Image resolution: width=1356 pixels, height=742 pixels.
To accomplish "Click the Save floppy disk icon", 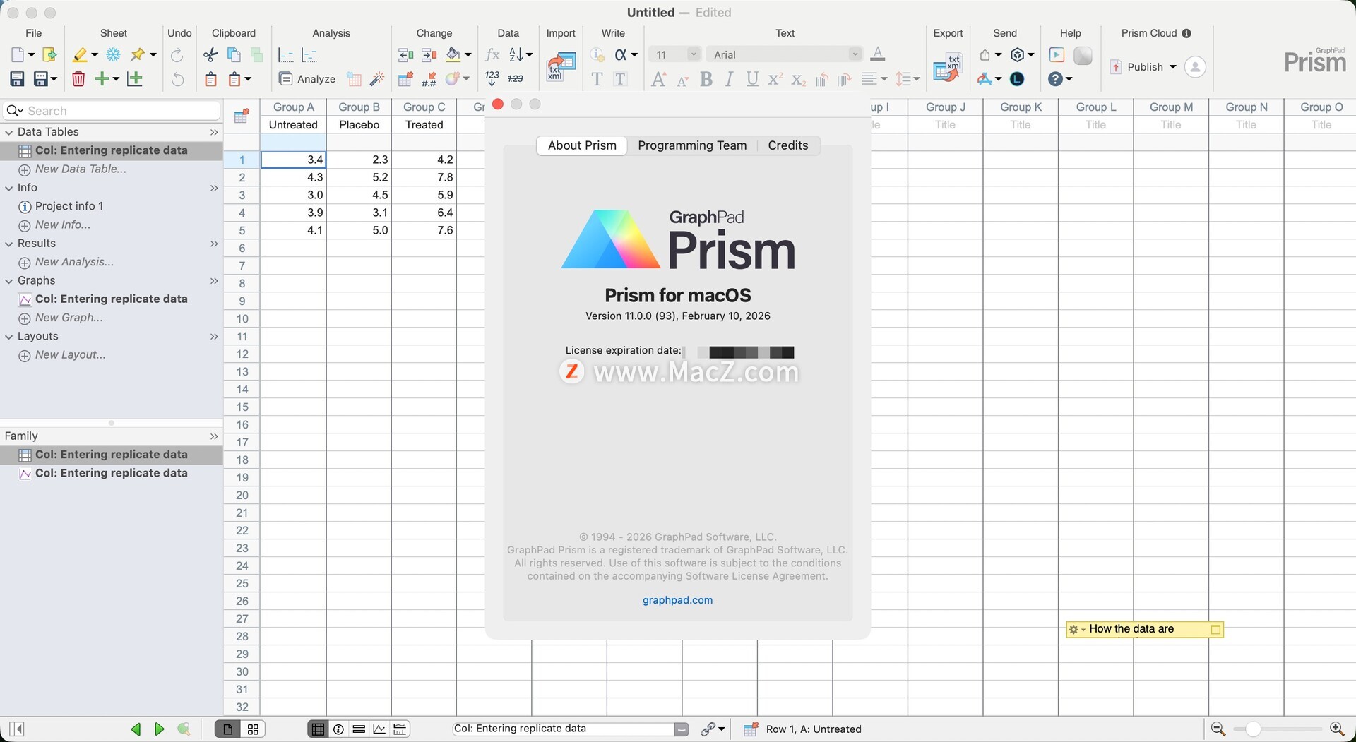I will point(18,79).
